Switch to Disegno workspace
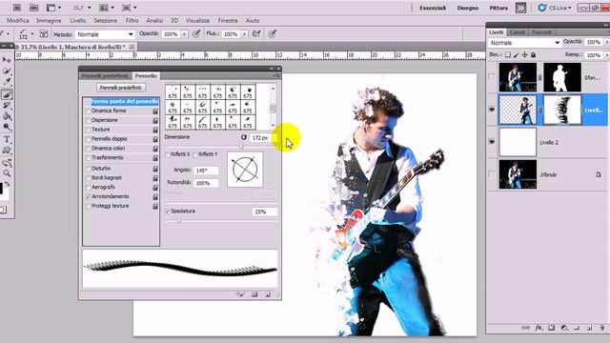Viewport: 610px width, 343px height. coord(468,8)
